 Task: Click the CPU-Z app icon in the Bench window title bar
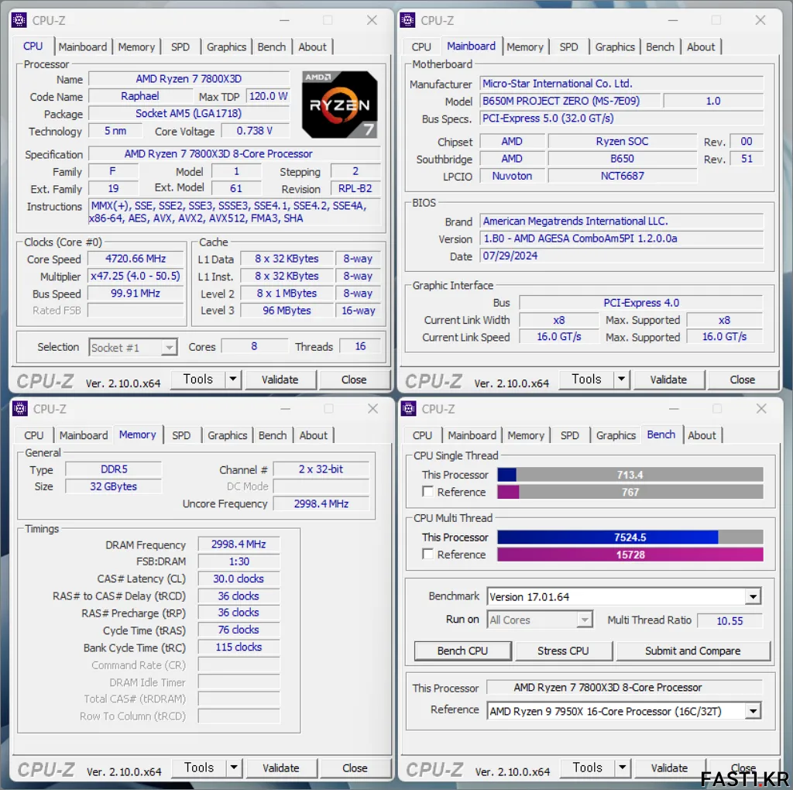tap(409, 409)
